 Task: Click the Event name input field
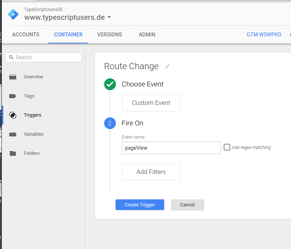(171, 148)
